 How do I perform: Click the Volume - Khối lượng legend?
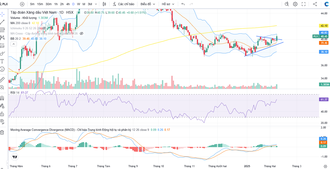[24, 18]
